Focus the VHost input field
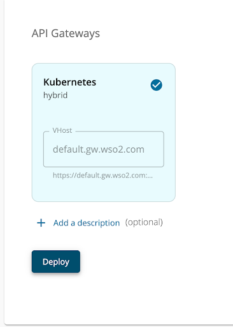 click(104, 149)
